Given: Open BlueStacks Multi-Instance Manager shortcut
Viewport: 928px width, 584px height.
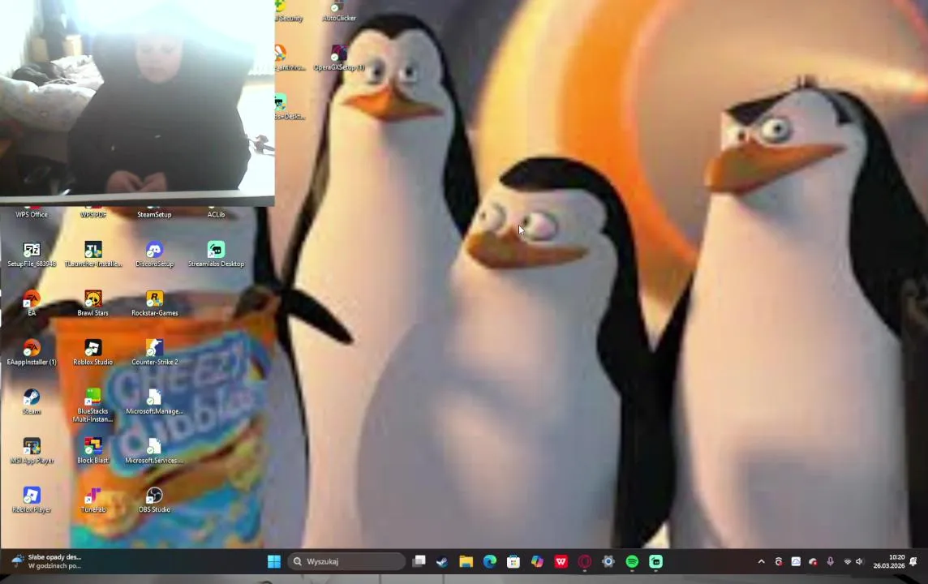Looking at the screenshot, I should pos(93,397).
